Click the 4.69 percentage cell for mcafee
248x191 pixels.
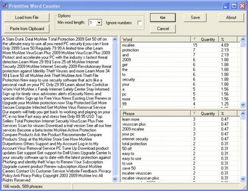pos(225,45)
